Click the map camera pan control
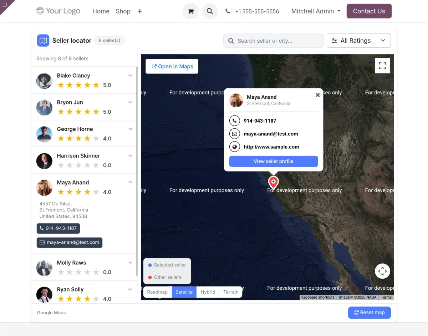This screenshot has height=336, width=428. pyautogui.click(x=382, y=271)
